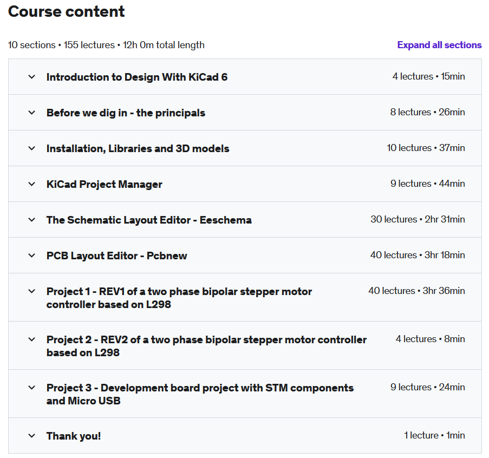Viewport: 489px width, 458px height.
Task: Open Project 3 - Development board with STM title
Action: click(200, 394)
